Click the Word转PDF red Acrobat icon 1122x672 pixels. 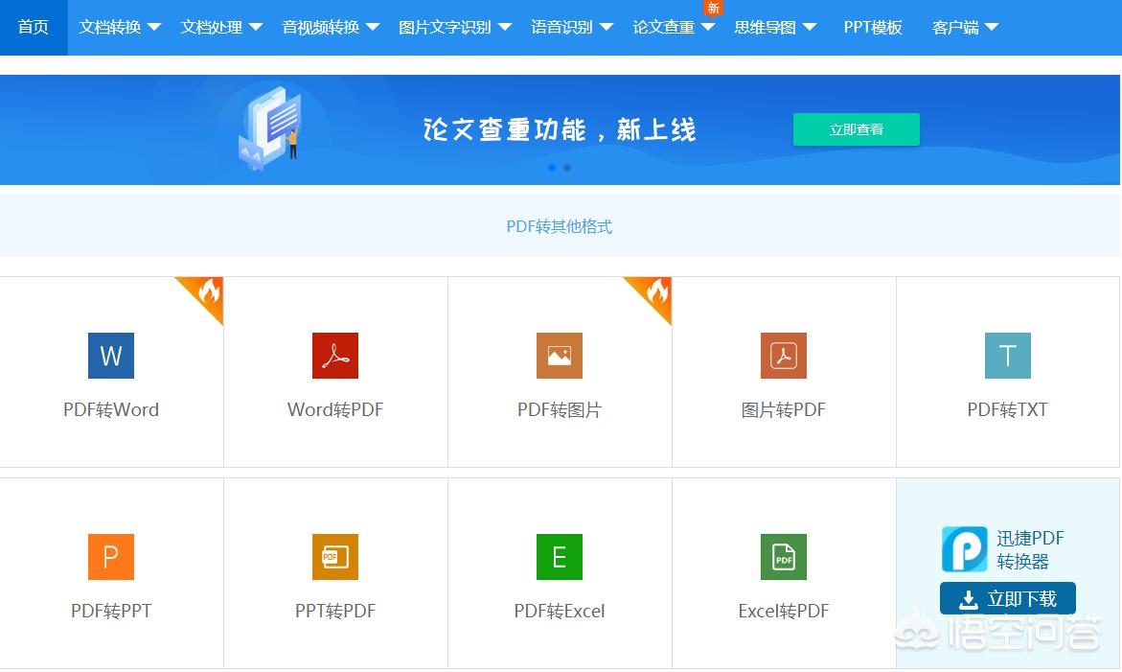click(x=335, y=356)
